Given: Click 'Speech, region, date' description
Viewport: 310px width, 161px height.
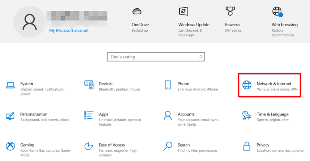Looking at the screenshot, I should click(x=272, y=120).
